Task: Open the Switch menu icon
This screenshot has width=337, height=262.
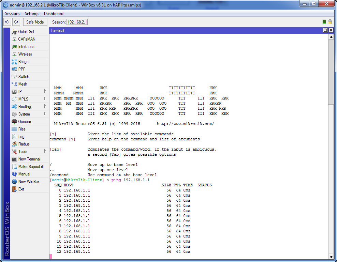Action: [14, 77]
